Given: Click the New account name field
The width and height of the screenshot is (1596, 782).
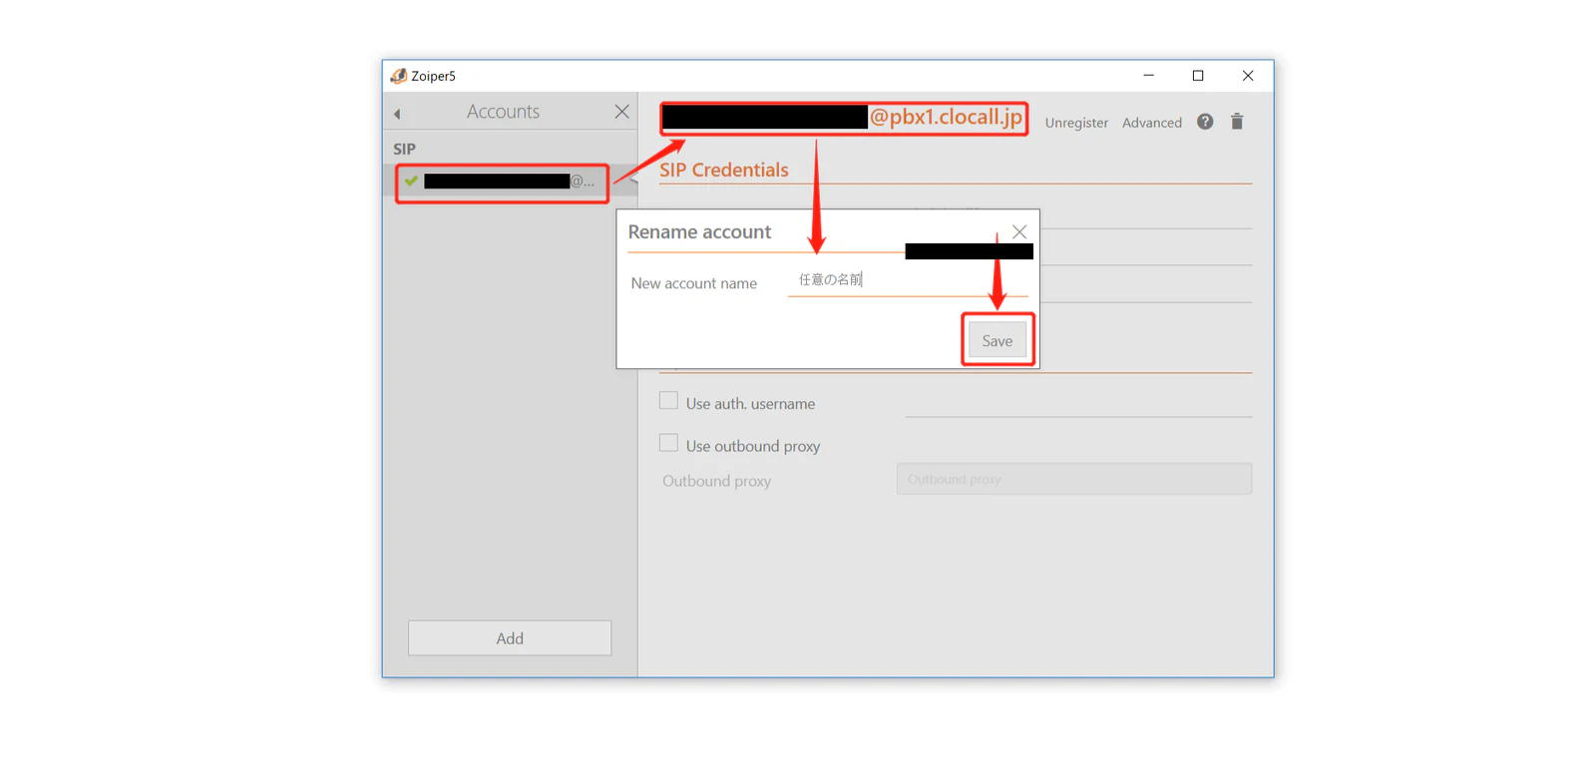Looking at the screenshot, I should 908,280.
